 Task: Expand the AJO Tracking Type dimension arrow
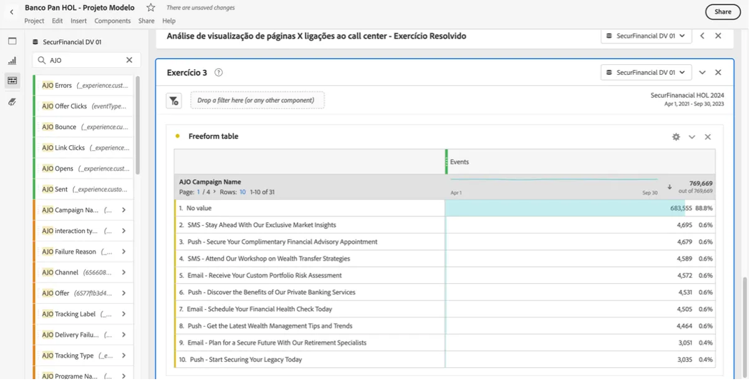point(123,355)
